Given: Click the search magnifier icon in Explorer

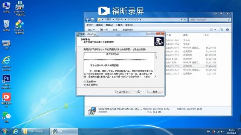Looking at the screenshot, I should (229, 19).
